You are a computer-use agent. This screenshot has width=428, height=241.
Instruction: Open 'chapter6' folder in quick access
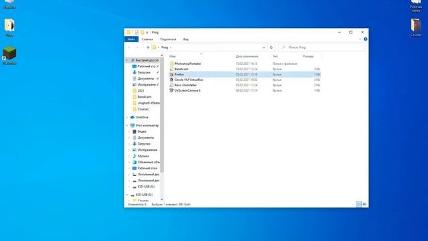[x=148, y=103]
